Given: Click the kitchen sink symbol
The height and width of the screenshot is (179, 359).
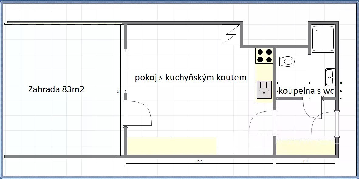Looking at the screenshot, I should (x=264, y=89).
